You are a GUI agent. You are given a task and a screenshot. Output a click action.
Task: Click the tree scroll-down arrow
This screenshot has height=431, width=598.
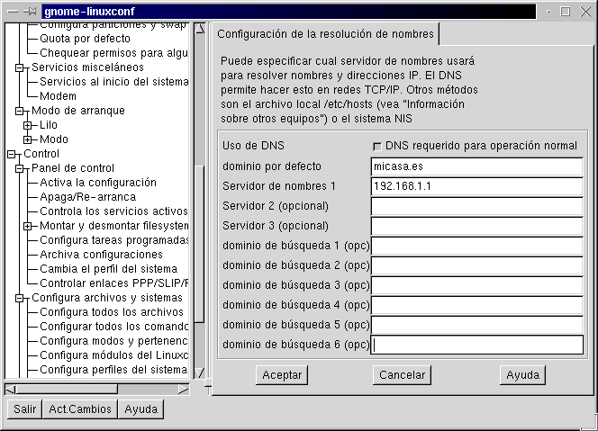click(x=199, y=373)
